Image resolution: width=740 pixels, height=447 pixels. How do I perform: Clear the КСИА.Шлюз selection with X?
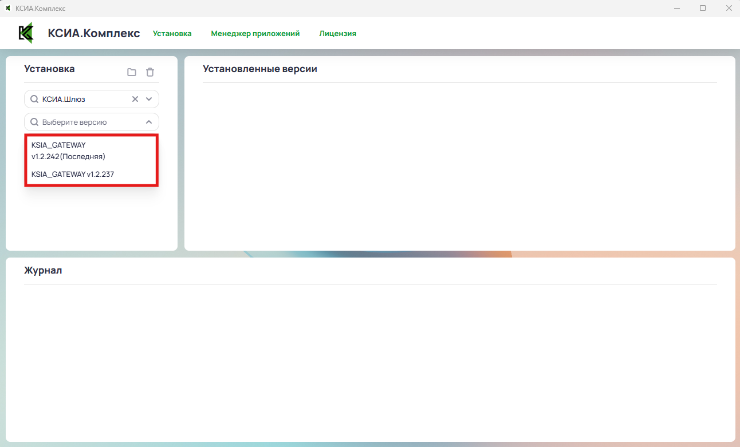(x=135, y=99)
